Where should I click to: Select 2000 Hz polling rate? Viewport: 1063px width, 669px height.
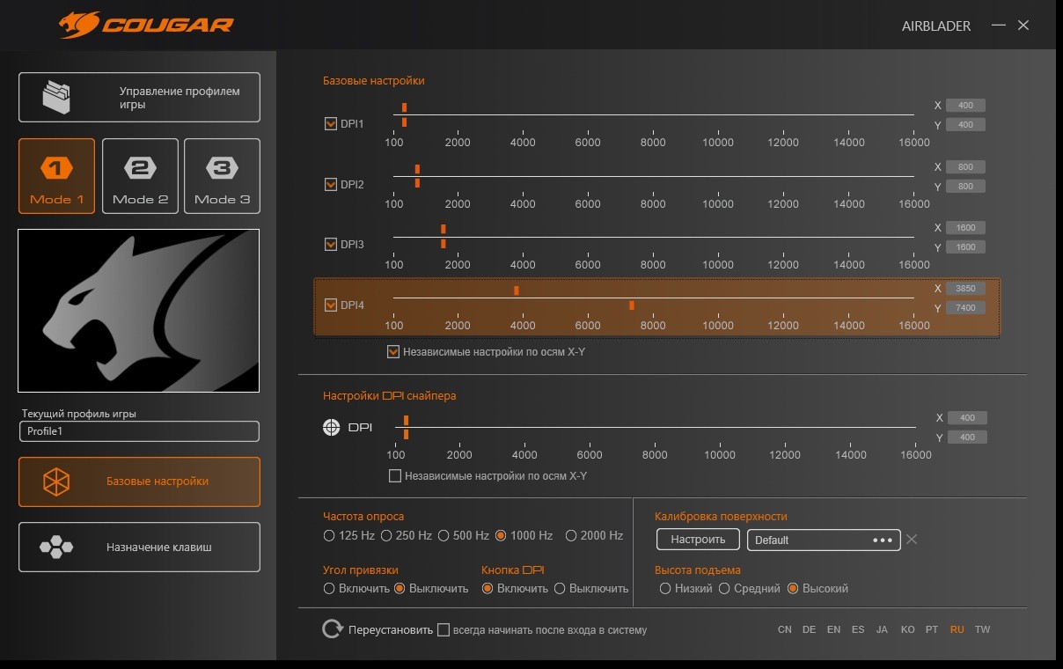tap(572, 535)
